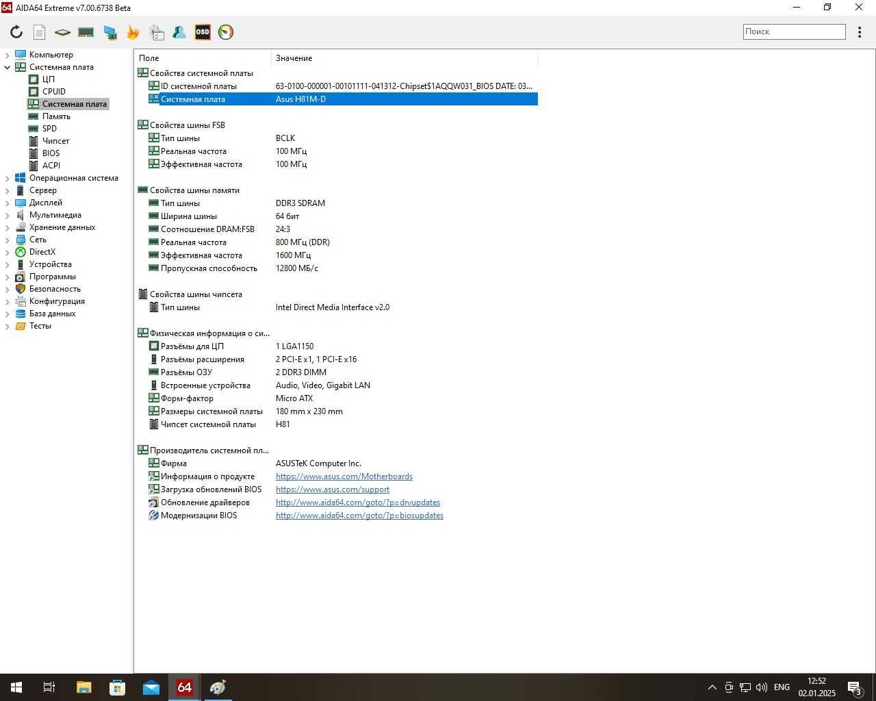Screen dimensions: 876x701
Task: Click the Поле column header
Action: (x=203, y=58)
